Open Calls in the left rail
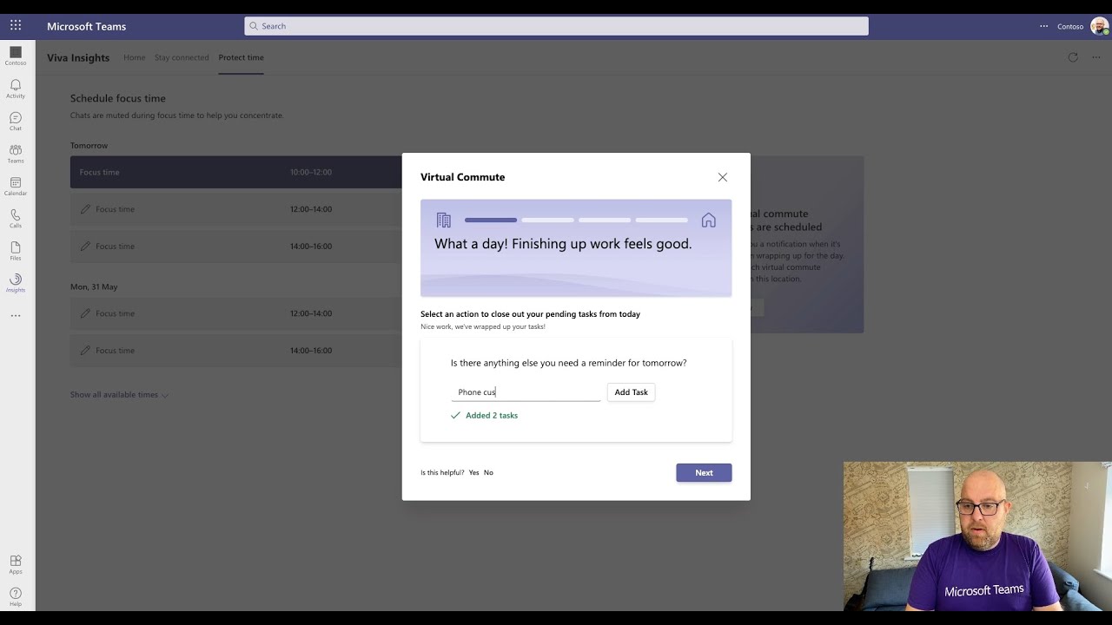 pos(16,218)
